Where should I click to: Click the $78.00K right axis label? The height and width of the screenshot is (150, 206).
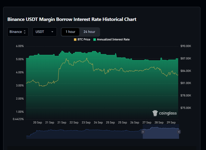pyautogui.click(x=186, y=95)
